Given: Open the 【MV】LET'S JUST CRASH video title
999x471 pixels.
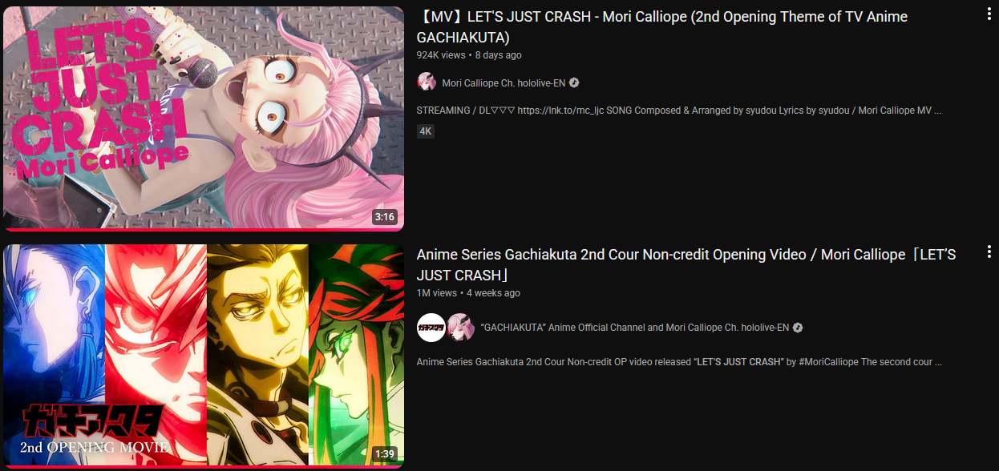Looking at the screenshot, I should pyautogui.click(x=662, y=27).
